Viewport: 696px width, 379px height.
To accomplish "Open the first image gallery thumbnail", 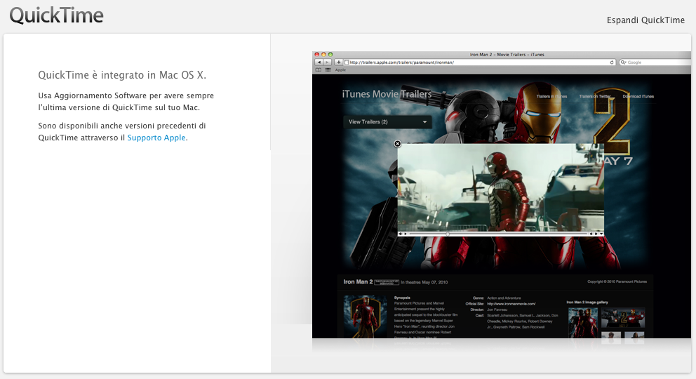I will 583,323.
